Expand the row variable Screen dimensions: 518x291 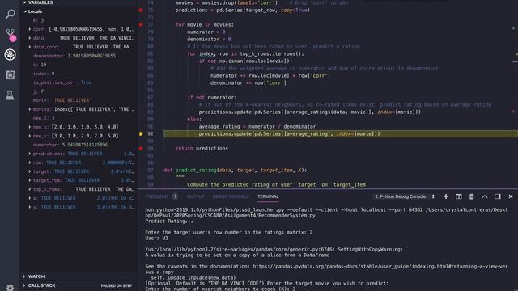coord(30,162)
